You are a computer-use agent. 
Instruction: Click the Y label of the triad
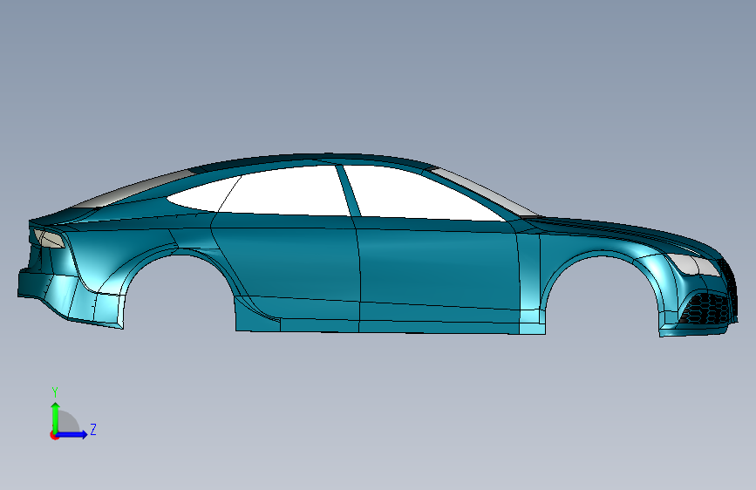[55, 392]
